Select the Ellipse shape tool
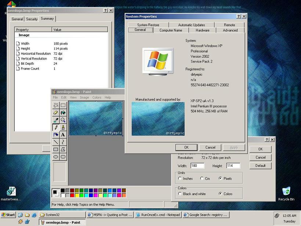Viewport: 301px width, 226px height. tap(56, 157)
